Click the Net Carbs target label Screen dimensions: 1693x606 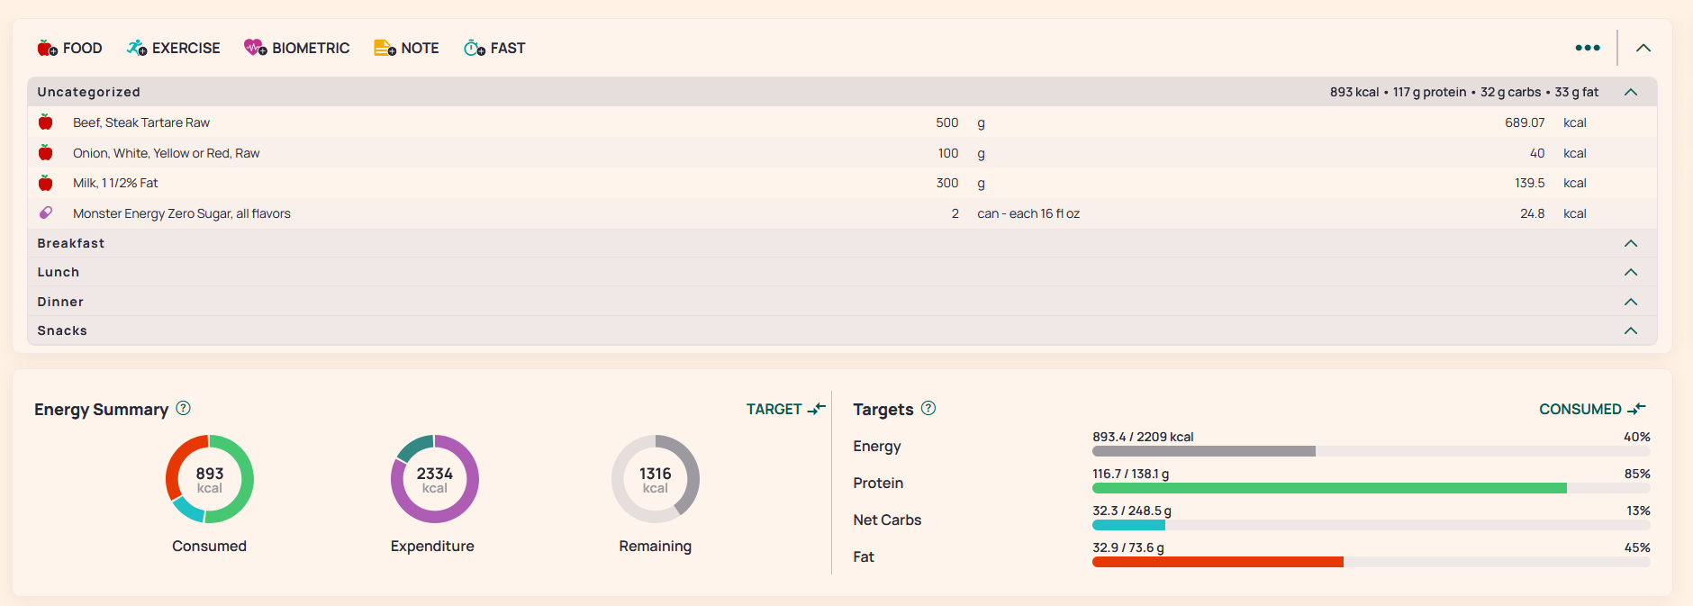887,520
